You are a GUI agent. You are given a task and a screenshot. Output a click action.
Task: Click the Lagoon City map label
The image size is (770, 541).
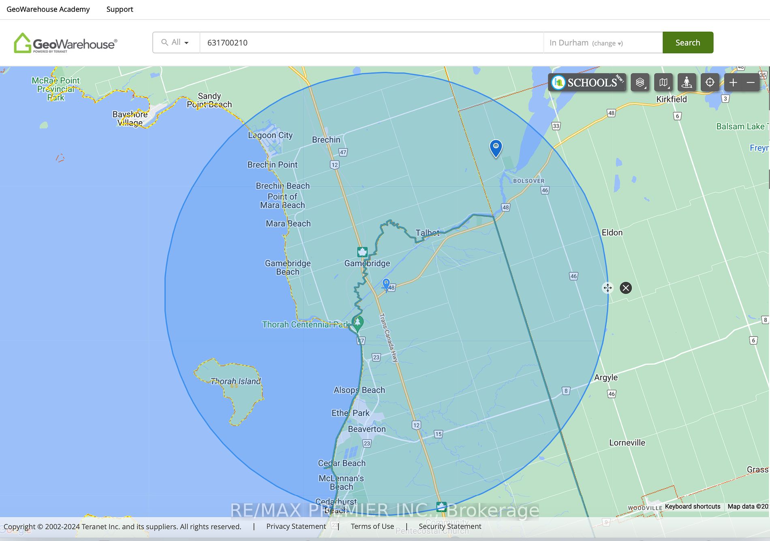(270, 135)
